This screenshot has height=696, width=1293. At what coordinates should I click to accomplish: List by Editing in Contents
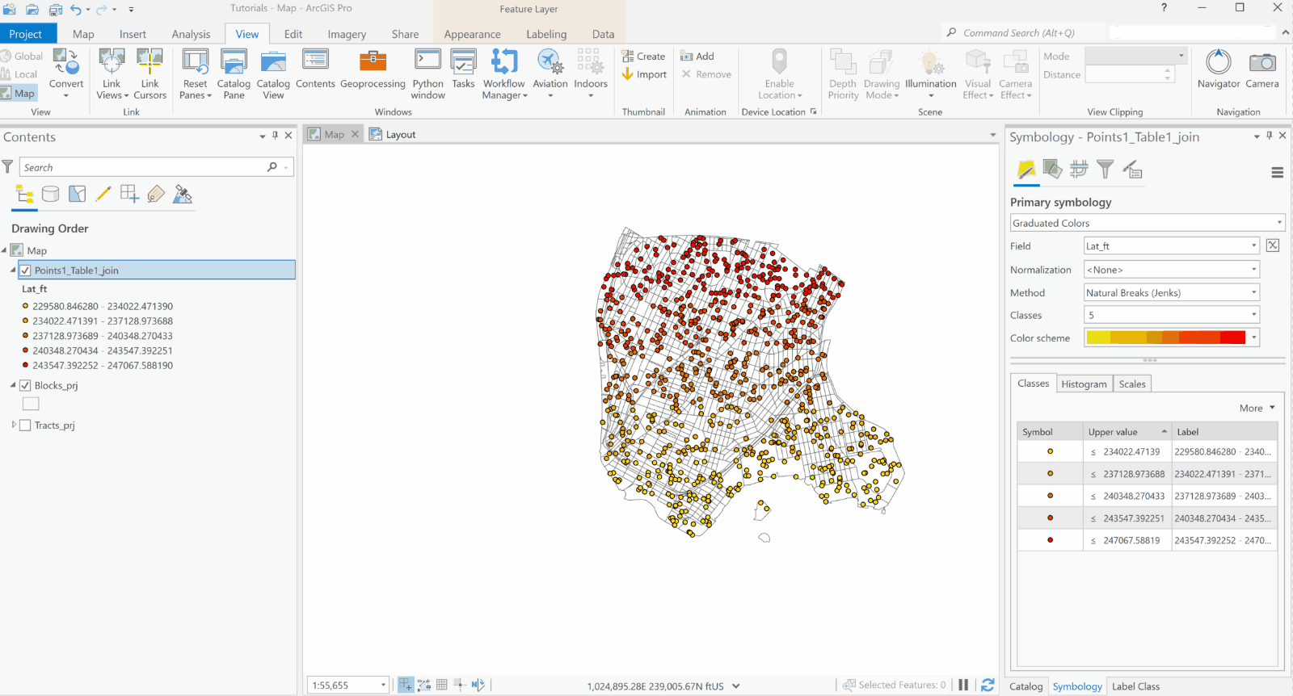tap(103, 195)
